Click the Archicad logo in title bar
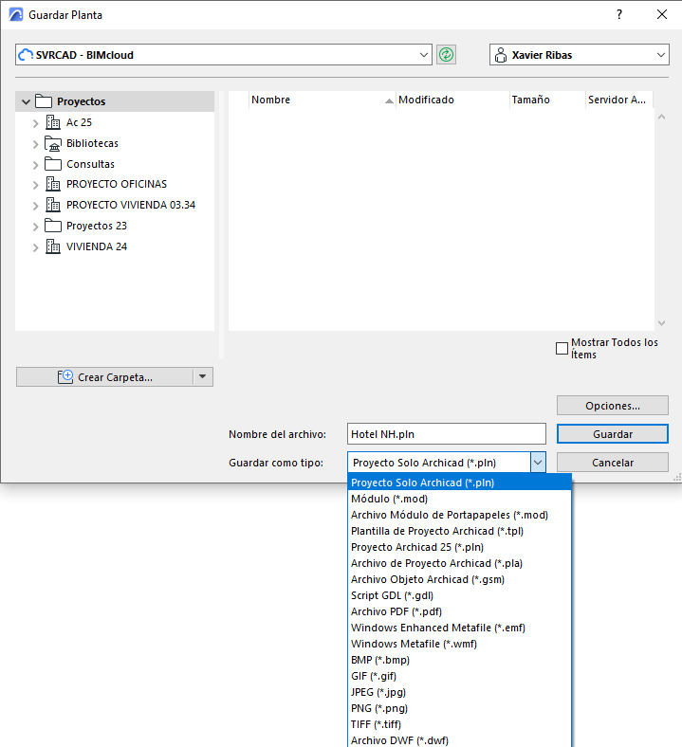This screenshot has width=682, height=747. [16, 15]
